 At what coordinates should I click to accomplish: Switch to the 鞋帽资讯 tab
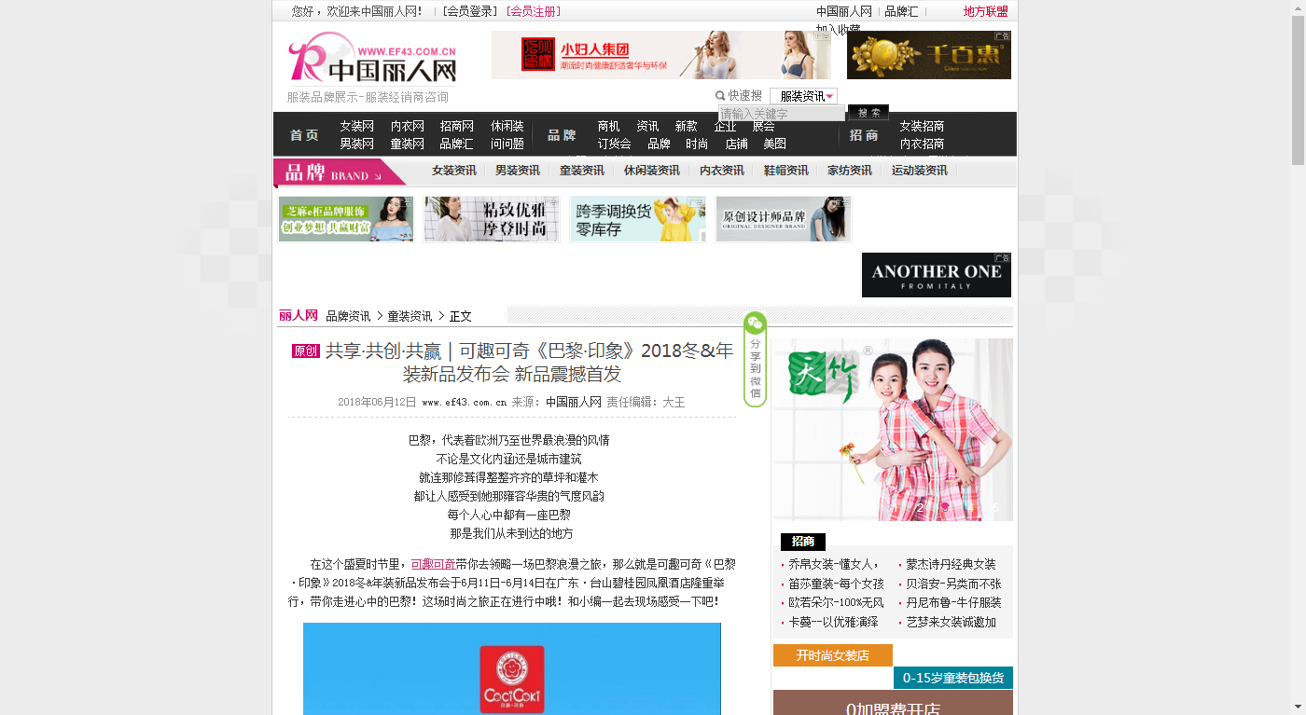tap(786, 171)
